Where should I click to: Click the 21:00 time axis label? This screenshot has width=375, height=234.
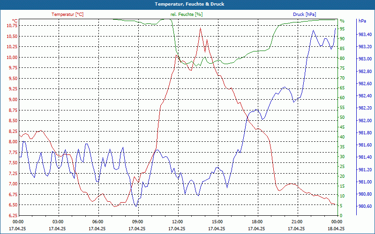(x=297, y=221)
